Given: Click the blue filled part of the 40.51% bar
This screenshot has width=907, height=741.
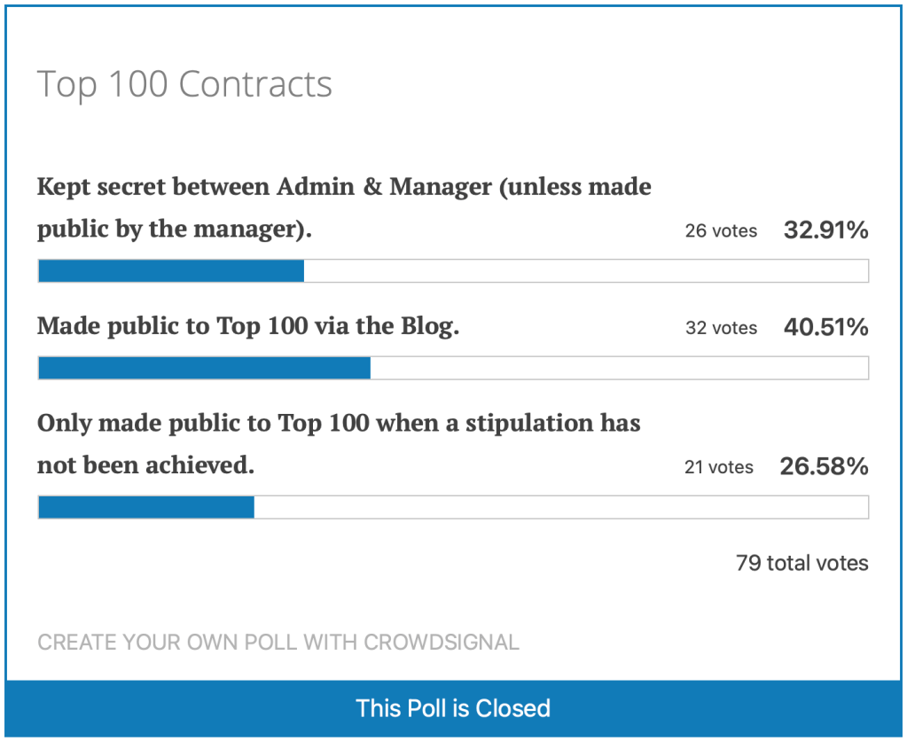Looking at the screenshot, I should point(204,368).
